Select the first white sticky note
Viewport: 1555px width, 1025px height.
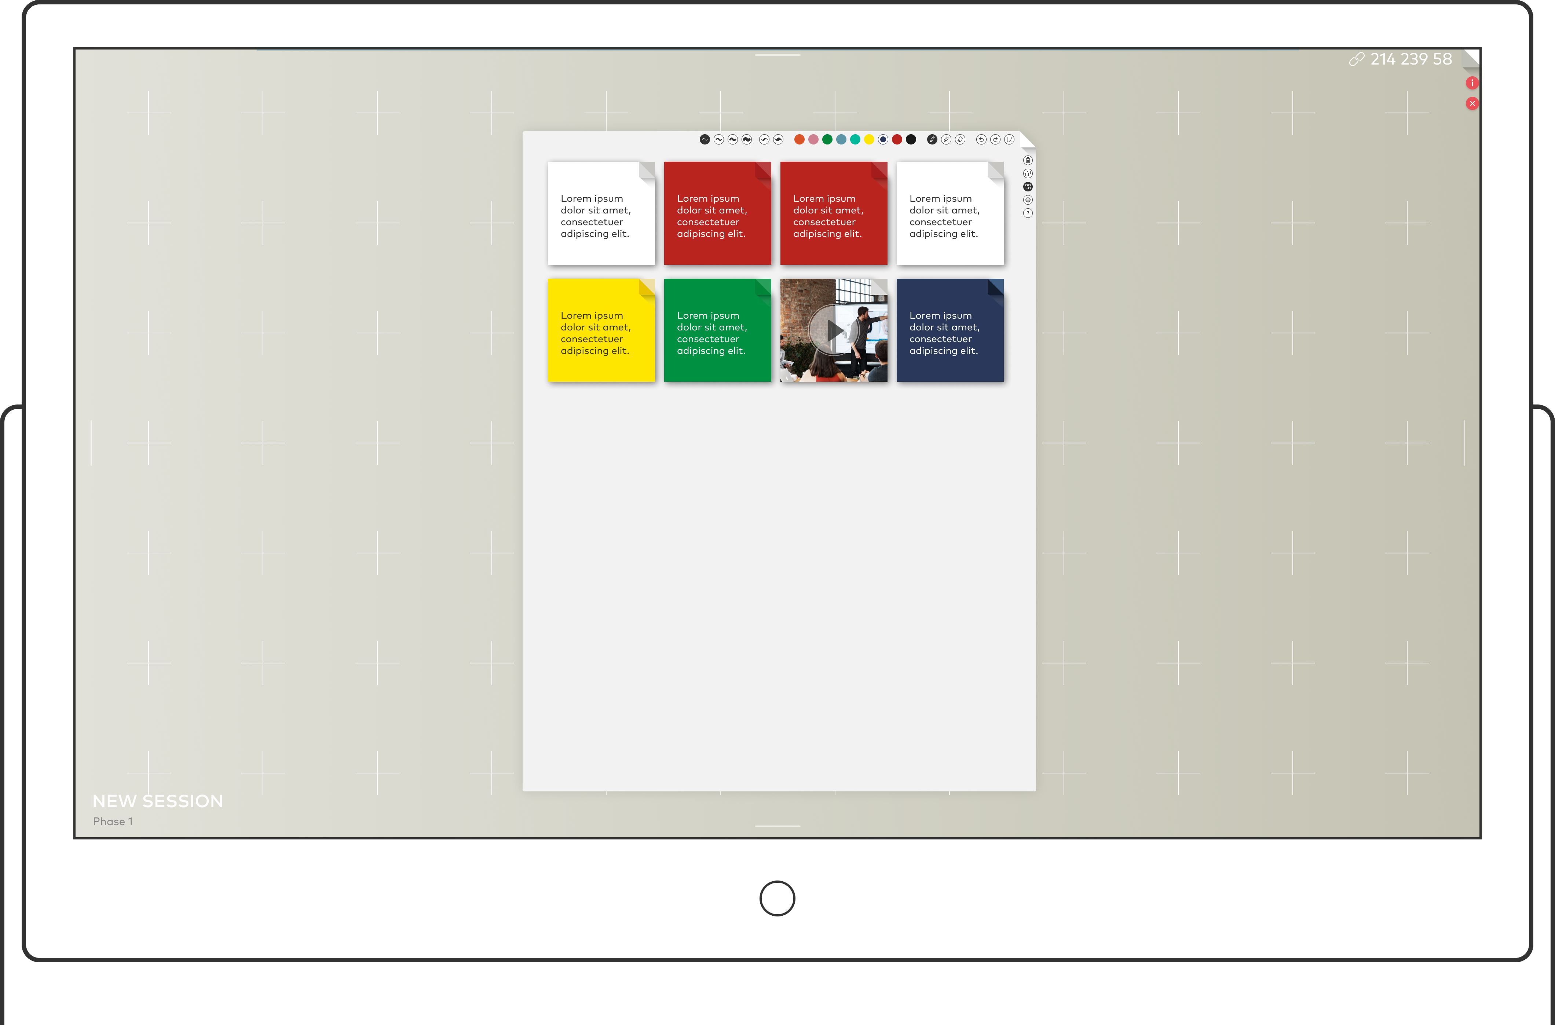pyautogui.click(x=601, y=213)
